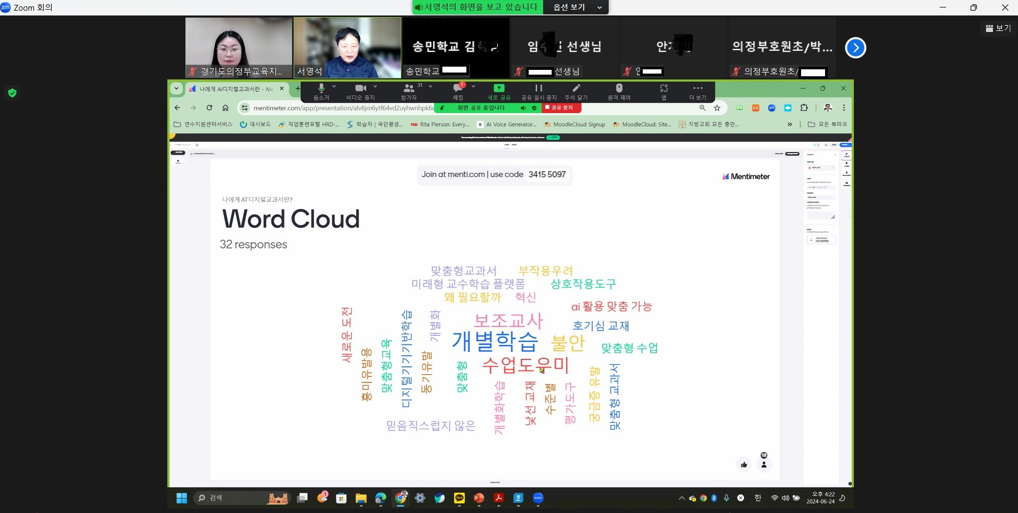The width and height of the screenshot is (1018, 513).
Task: Select 경기도의정부교육지 participant video
Action: pos(238,47)
